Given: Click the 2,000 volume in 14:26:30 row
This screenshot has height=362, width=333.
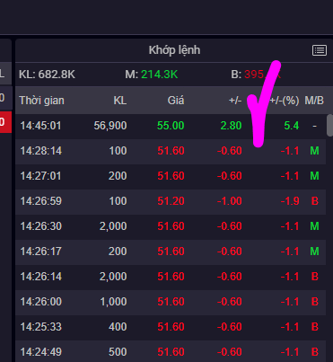Looking at the screenshot, I should 113,226.
